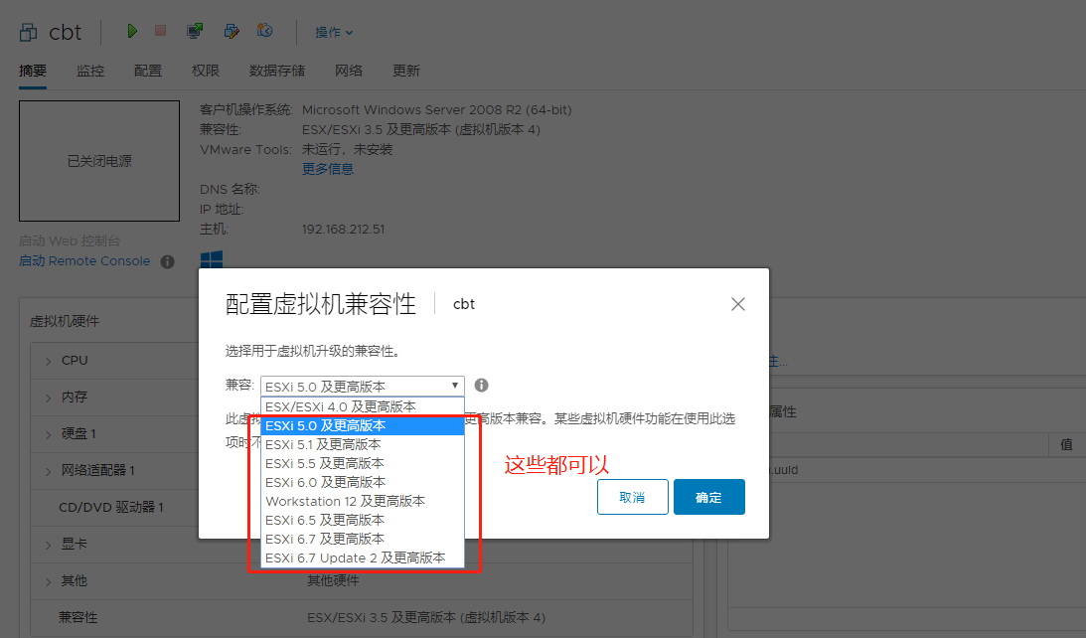The height and width of the screenshot is (638, 1086).
Task: Click the 值 column header
Action: click(x=1066, y=445)
